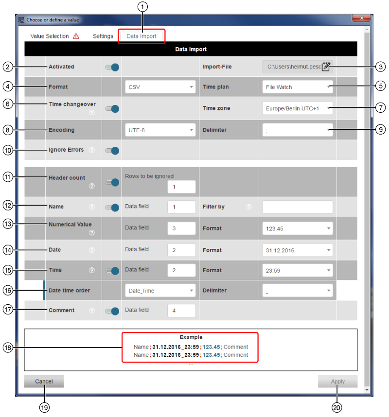This screenshot has height=417, width=389.
Task: Click help icon under Numerical Value
Action: pyautogui.click(x=92, y=233)
